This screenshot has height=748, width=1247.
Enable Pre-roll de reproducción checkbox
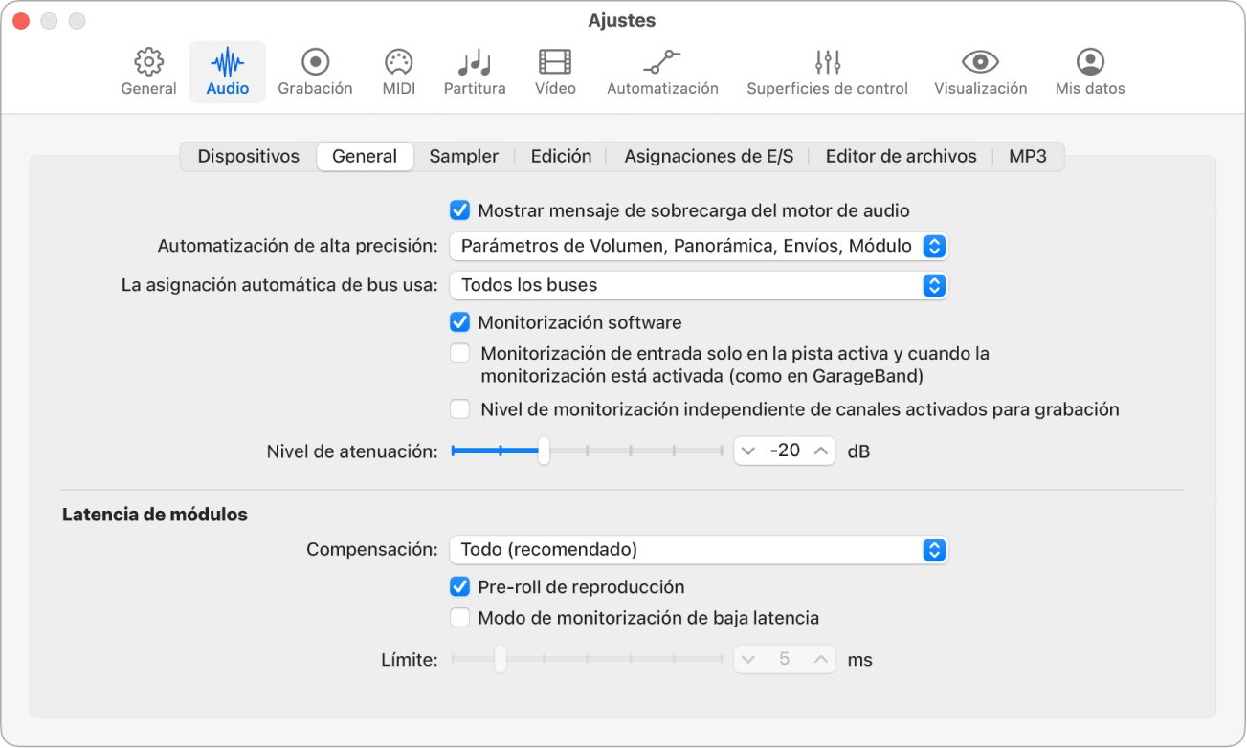tap(460, 586)
